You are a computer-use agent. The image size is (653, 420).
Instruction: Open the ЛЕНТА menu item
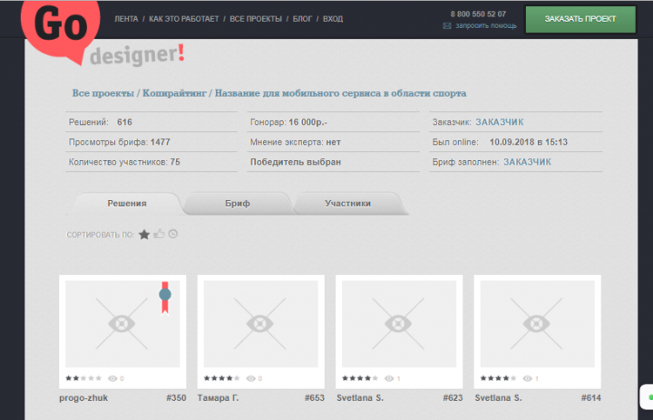point(126,19)
